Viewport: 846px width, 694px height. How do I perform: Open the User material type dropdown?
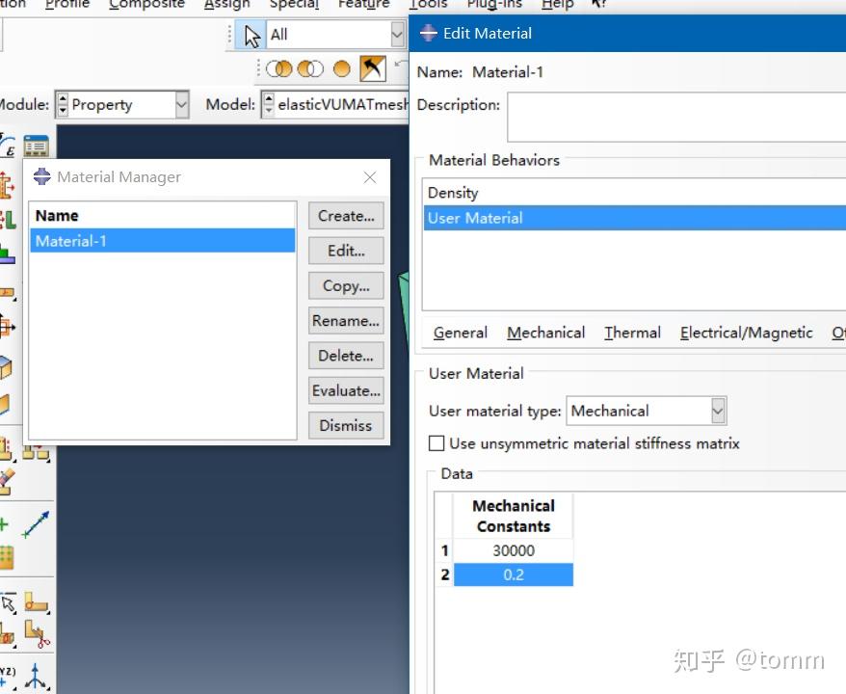(718, 410)
